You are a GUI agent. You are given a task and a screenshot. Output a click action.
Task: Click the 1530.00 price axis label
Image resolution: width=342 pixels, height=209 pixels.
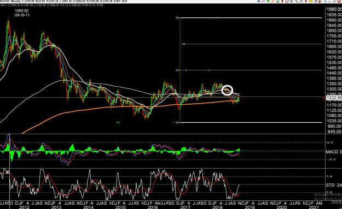334,62
